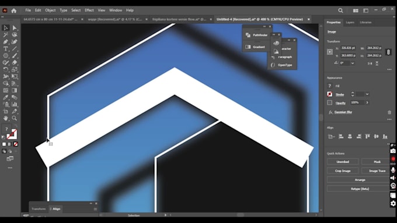Select the Blend tool

click(x=15, y=97)
